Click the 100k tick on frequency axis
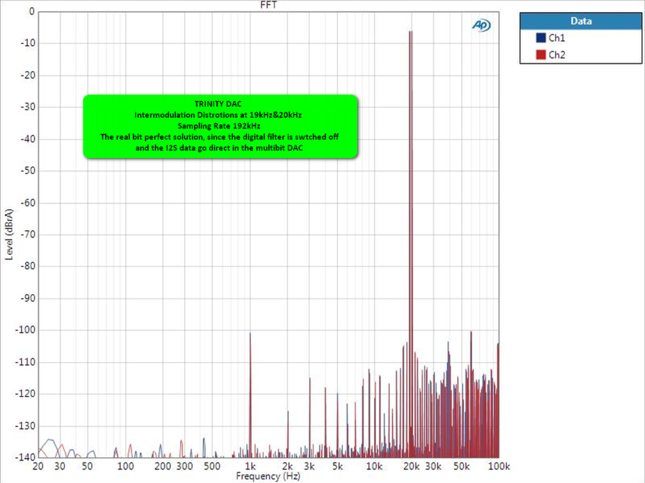 tap(498, 466)
